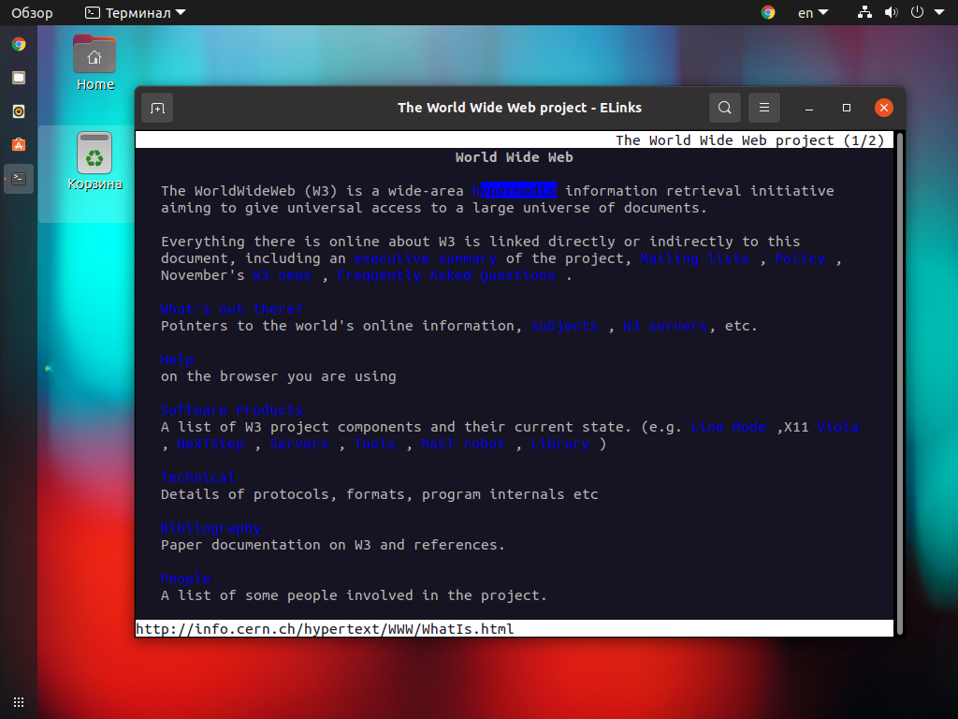
Task: Open the Обзор activities overview
Action: click(x=32, y=13)
